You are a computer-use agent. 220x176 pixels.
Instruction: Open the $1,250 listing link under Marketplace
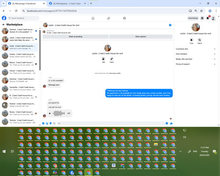coord(59,33)
